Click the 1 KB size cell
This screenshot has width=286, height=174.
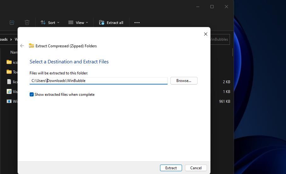pyautogui.click(x=226, y=92)
